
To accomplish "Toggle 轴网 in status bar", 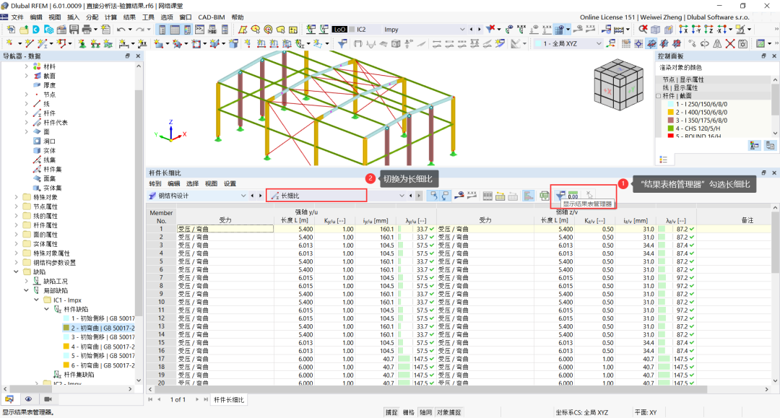I will [x=425, y=412].
